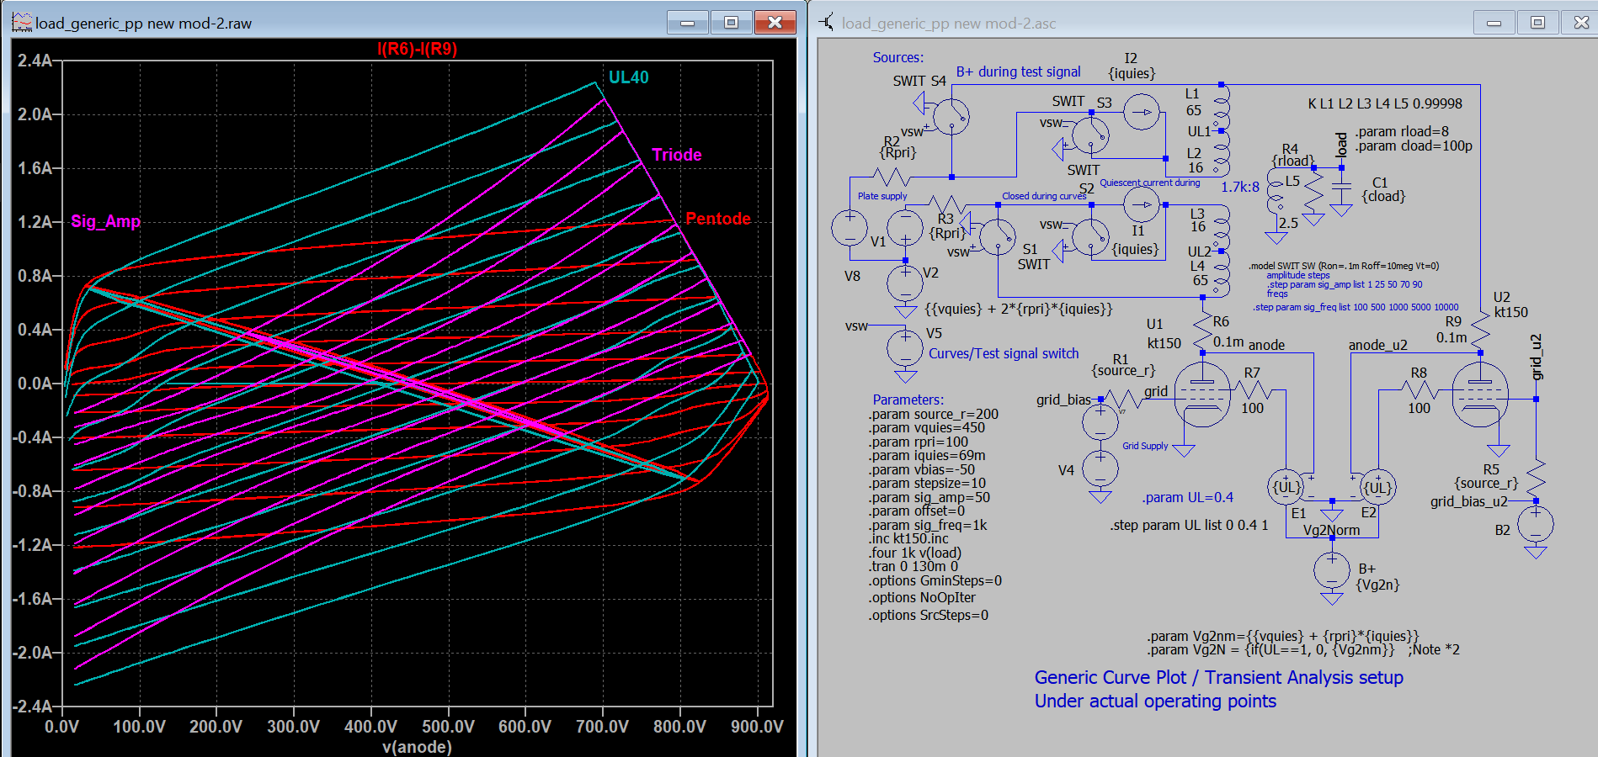Screen dimensions: 1598x757
Task: Click the 900.0V horizontal axis tick label
Action: 757,727
